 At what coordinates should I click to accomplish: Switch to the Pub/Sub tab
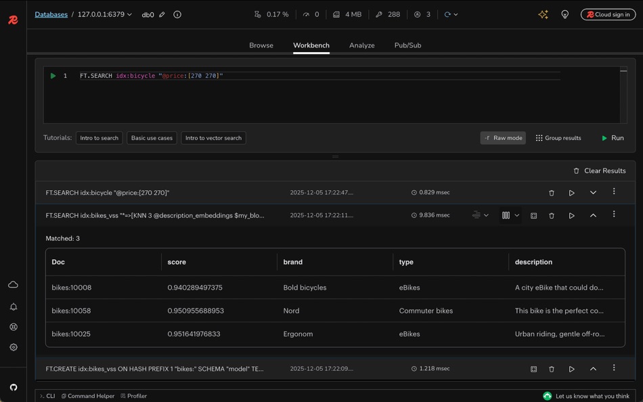pos(407,45)
